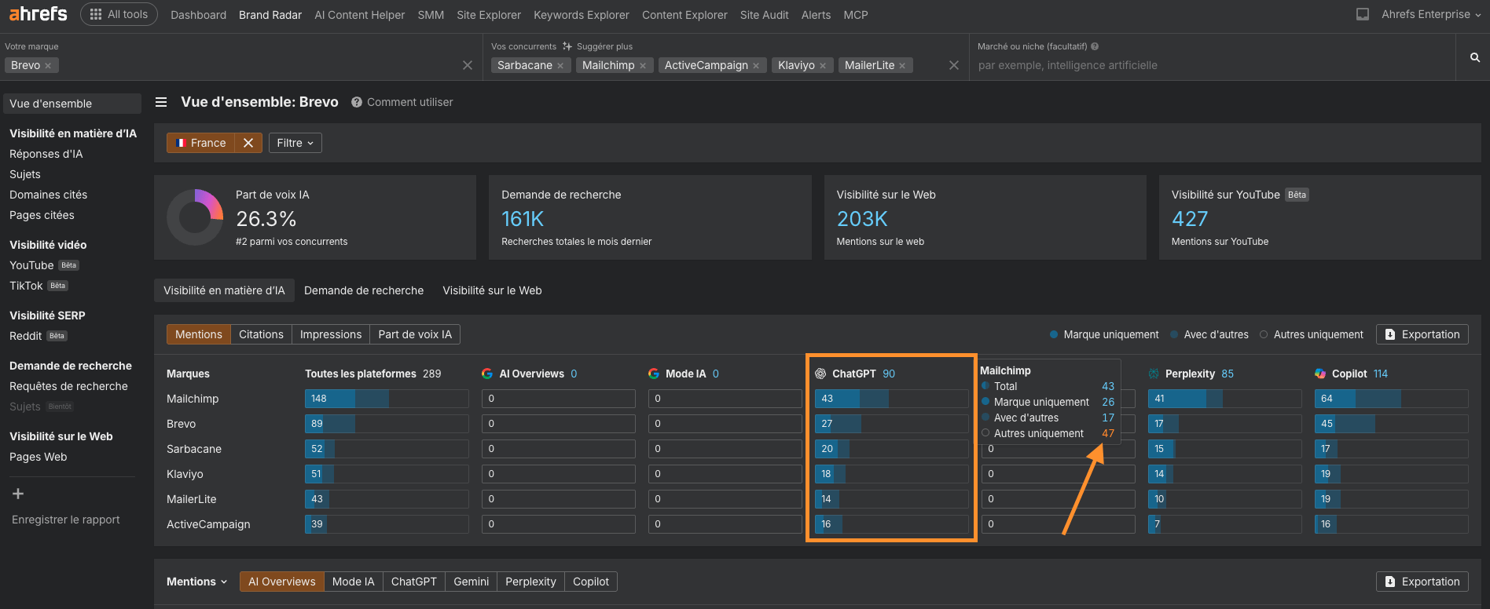The image size is (1490, 609).
Task: Switch to the Visibilité sur le Web tab
Action: tap(492, 290)
